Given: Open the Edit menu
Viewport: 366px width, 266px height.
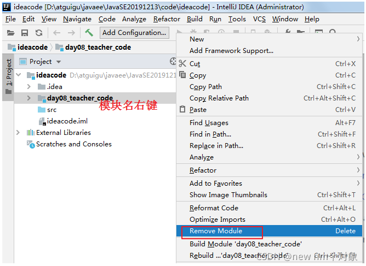Looking at the screenshot, I should tap(28, 19).
